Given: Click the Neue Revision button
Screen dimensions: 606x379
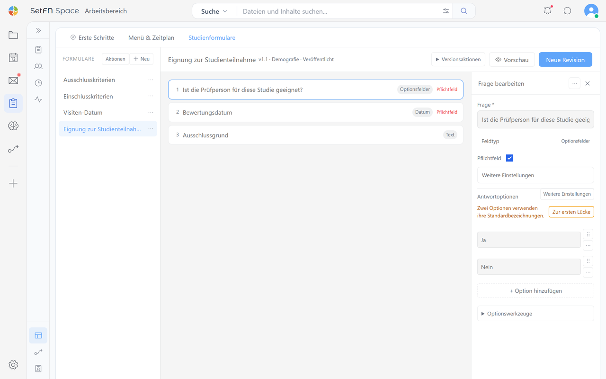Looking at the screenshot, I should point(565,60).
